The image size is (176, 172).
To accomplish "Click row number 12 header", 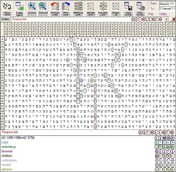I will (x=2, y=81).
